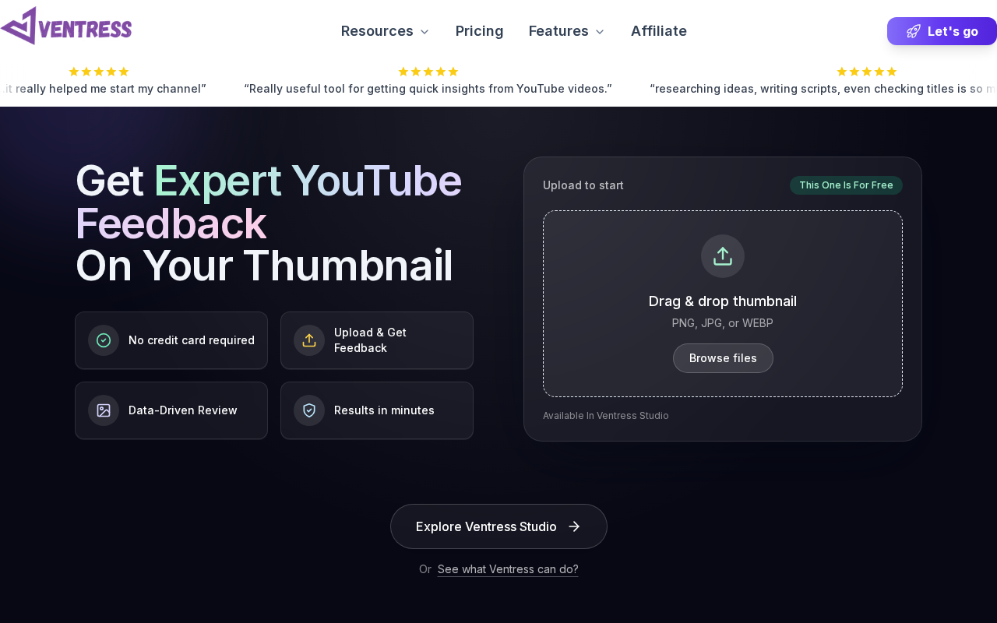Click the "This One Is For Free" badge
997x623 pixels.
(846, 185)
